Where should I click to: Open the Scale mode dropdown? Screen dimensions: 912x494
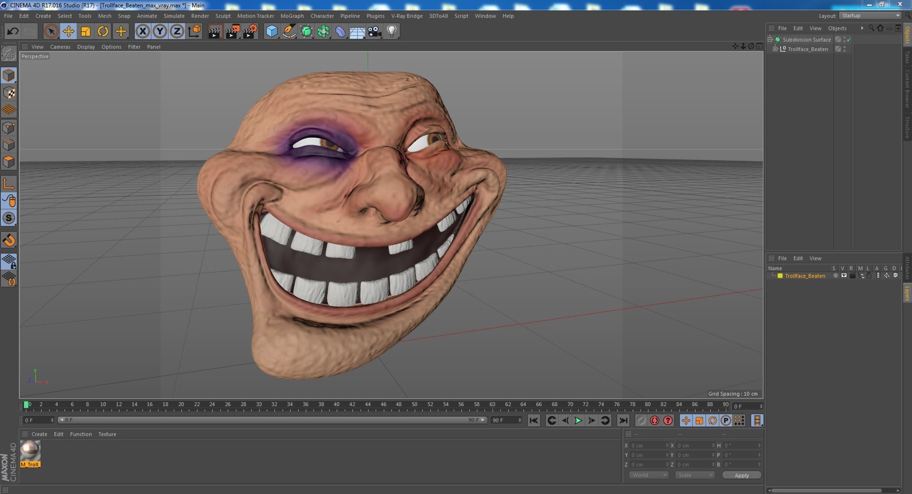[695, 475]
